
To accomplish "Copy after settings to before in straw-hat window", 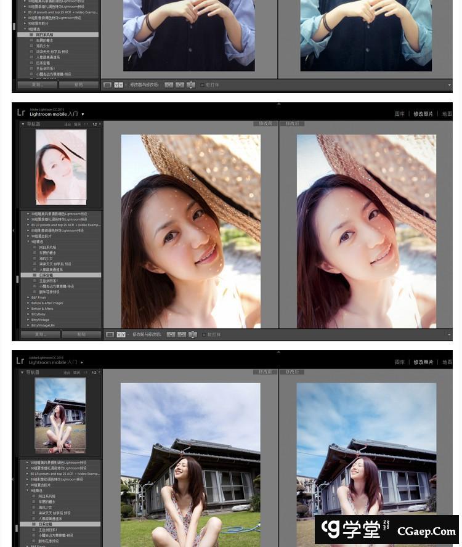I will (180, 334).
